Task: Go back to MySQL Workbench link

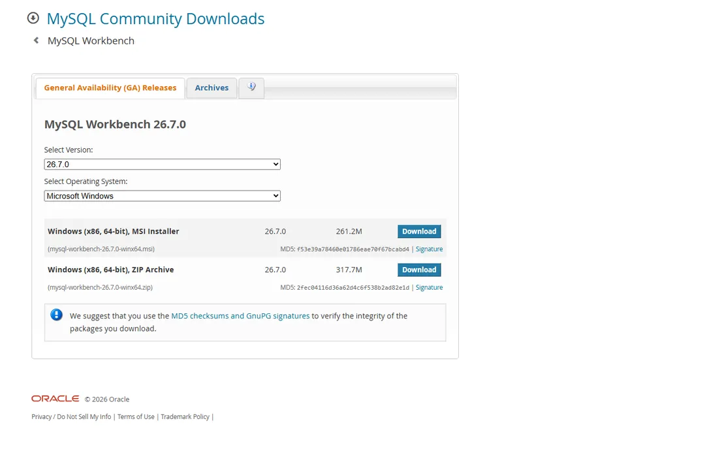Action: click(x=91, y=40)
